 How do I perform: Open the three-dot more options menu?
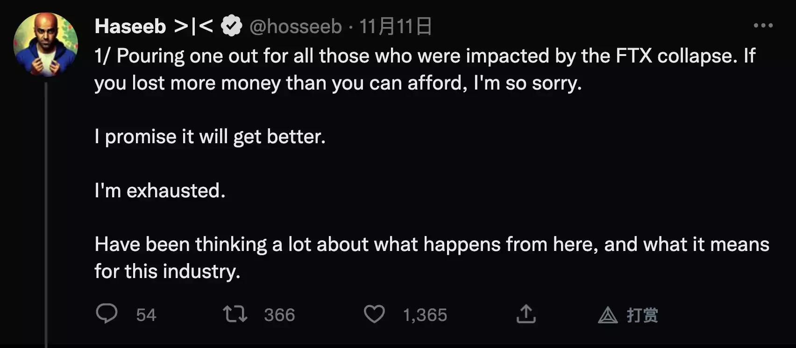pyautogui.click(x=763, y=26)
